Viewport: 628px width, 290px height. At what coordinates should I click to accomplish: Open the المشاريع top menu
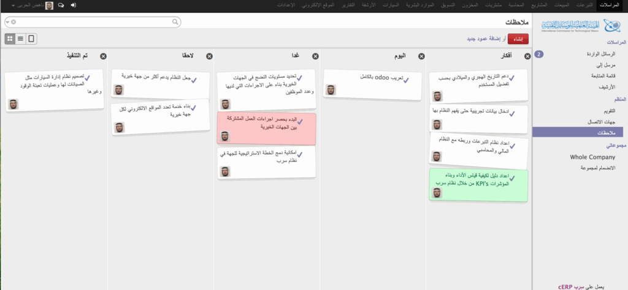click(540, 5)
